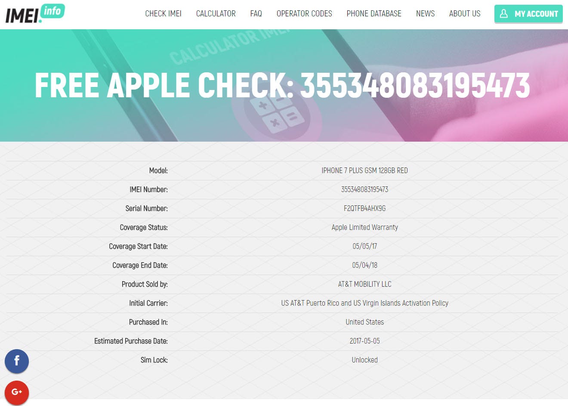The width and height of the screenshot is (568, 406).
Task: Click the Estimated Purchase Date: label
Action: [131, 341]
